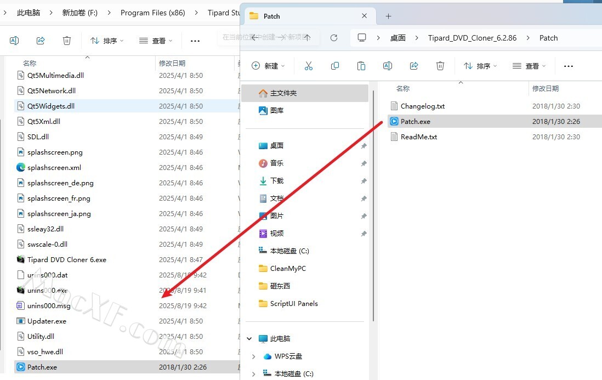Viewport: 602px width, 380px height.
Task: Click Copy icon in Patch window toolbar
Action: 335,66
